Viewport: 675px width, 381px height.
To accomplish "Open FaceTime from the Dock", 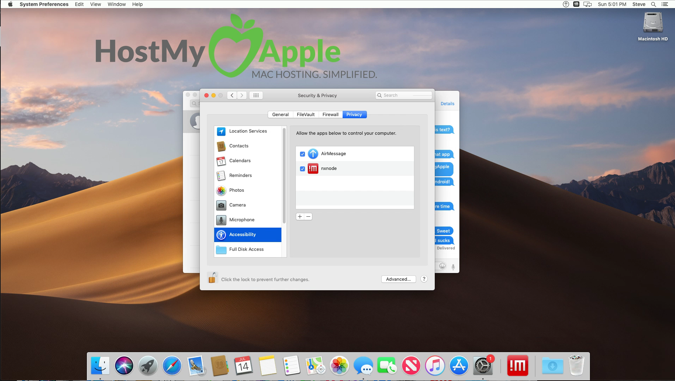I will coord(387,366).
